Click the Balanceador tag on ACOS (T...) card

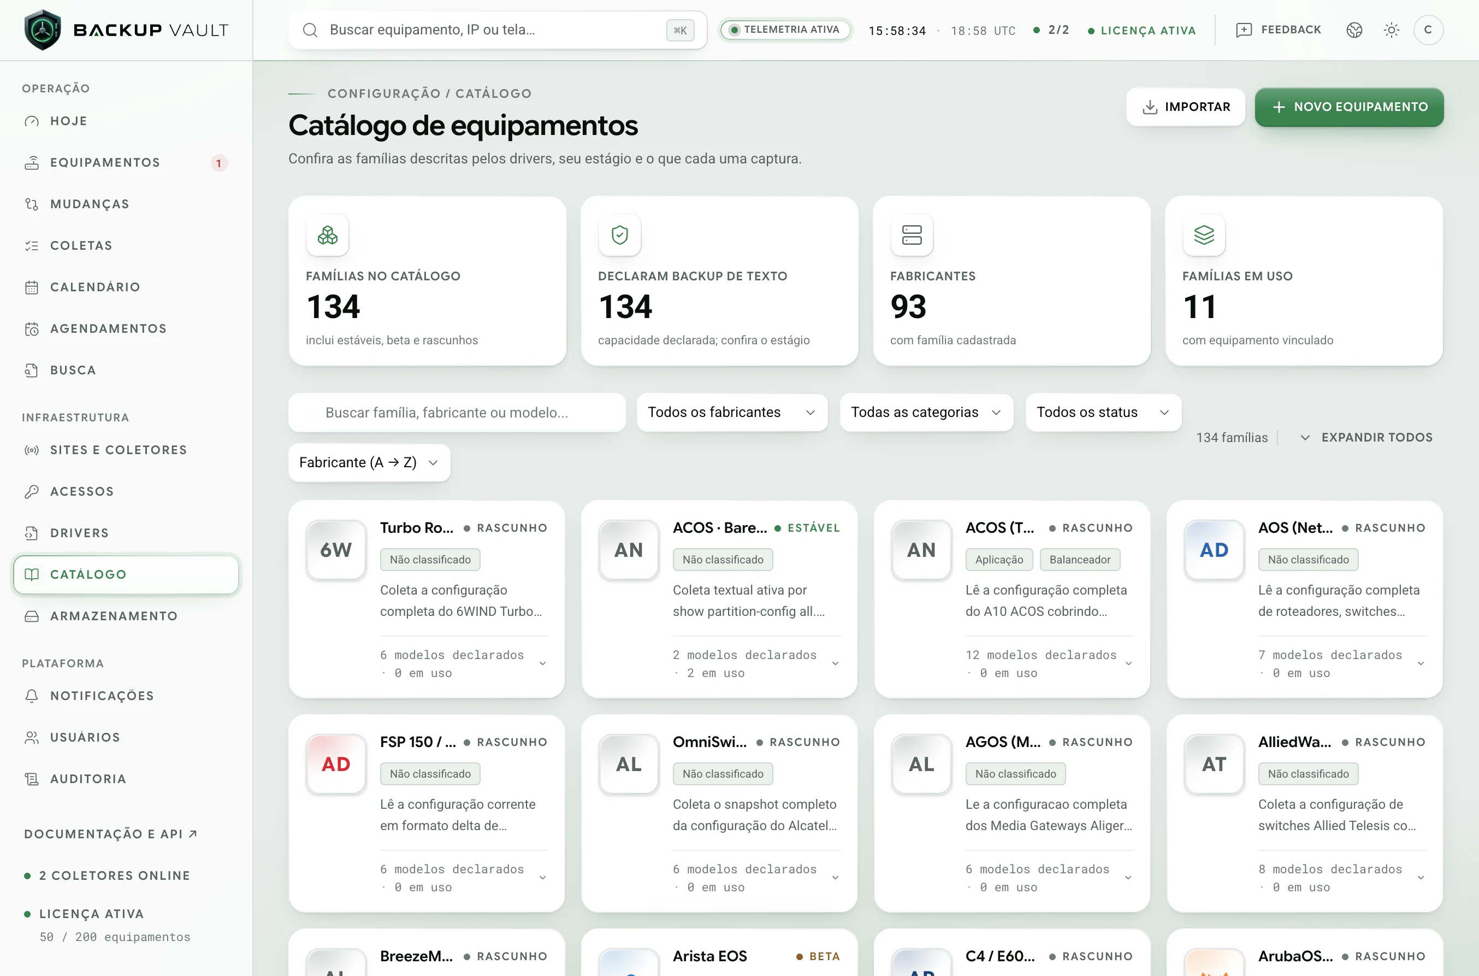point(1080,560)
